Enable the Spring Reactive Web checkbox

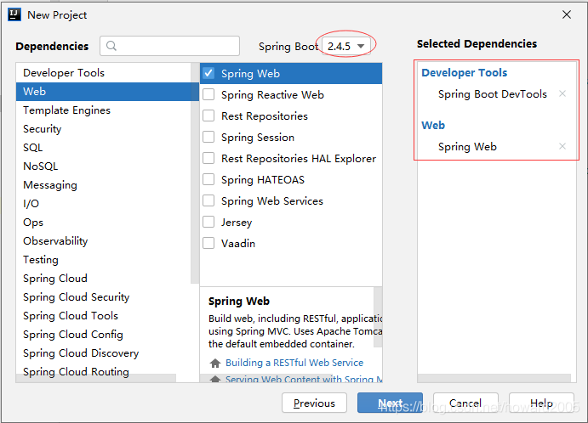pyautogui.click(x=208, y=95)
